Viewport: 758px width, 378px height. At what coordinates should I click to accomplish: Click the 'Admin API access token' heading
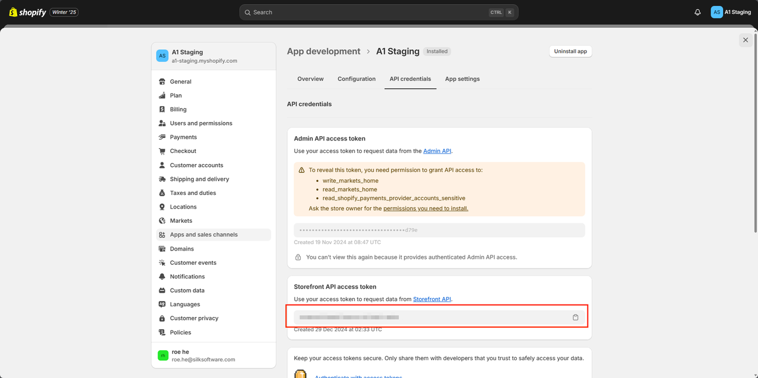click(330, 139)
